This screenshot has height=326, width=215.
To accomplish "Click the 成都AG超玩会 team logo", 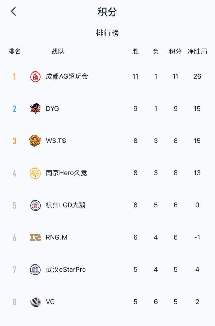I will pos(36,76).
